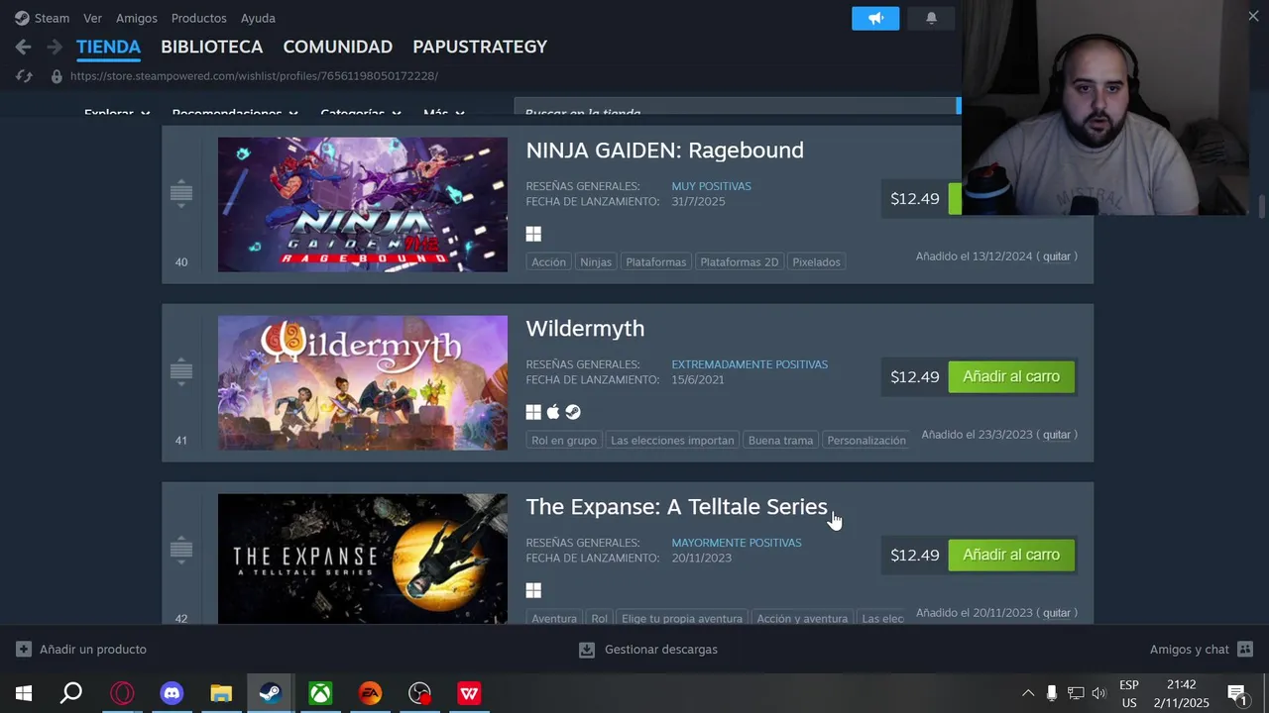
Task: Click the Wildermyth title link
Action: [x=585, y=329]
